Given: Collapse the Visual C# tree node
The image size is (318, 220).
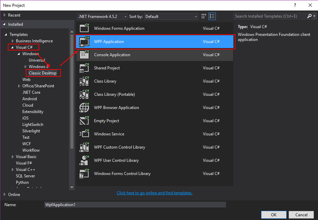Looking at the screenshot, I should coord(13,47).
